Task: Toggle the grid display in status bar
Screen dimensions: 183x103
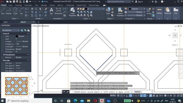Action: [118, 96]
